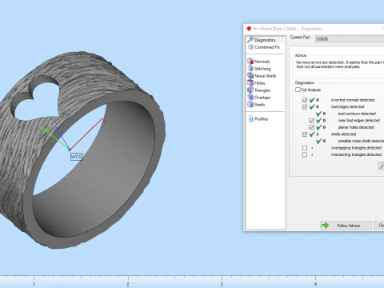This screenshot has width=384, height=288.
Task: Select the Noise Shells fix step
Action: 265,76
